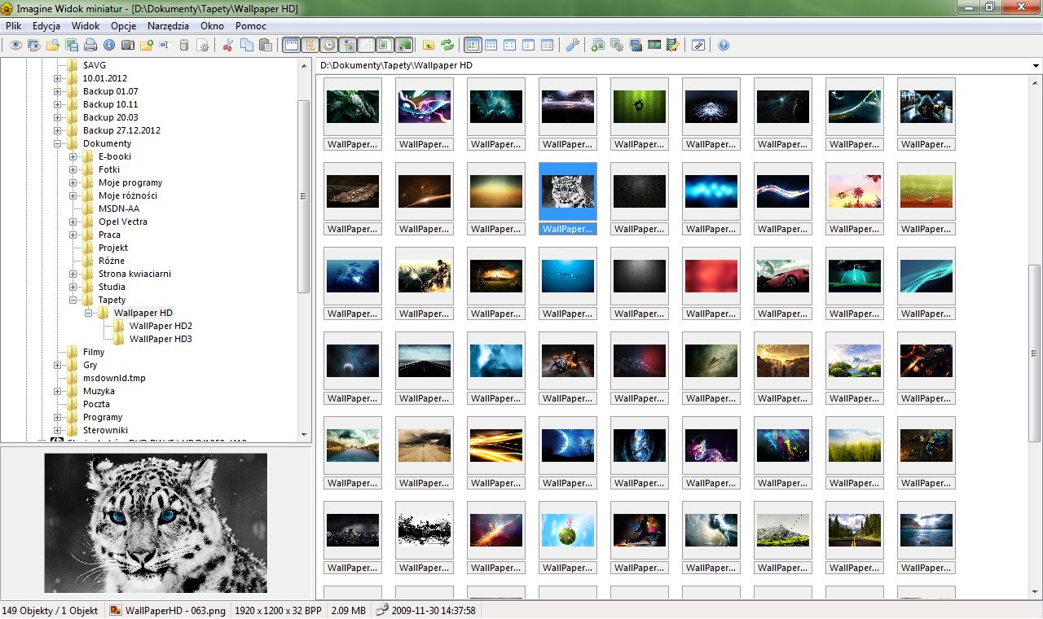Open the Opcje menu
Image resolution: width=1043 pixels, height=619 pixels.
[124, 26]
